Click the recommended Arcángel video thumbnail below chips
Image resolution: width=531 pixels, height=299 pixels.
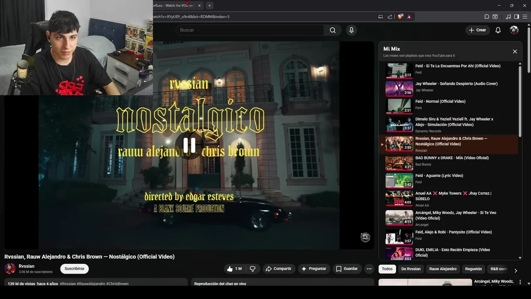coord(425,282)
